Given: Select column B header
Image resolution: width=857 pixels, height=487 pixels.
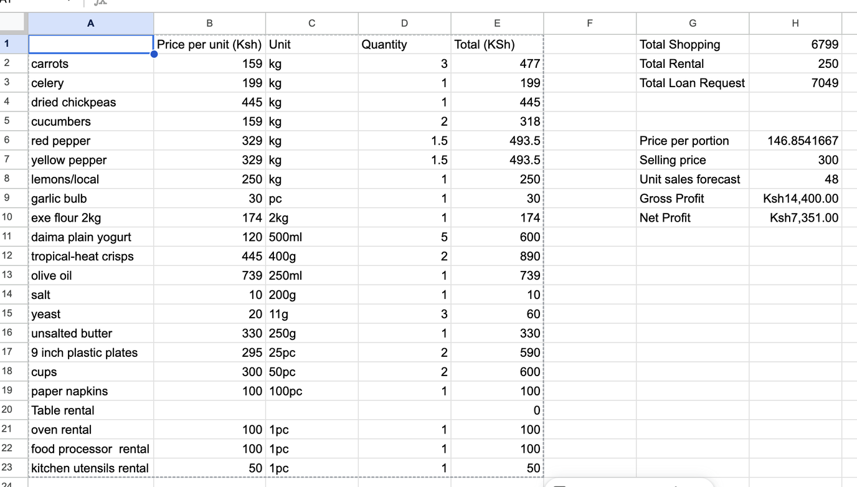Looking at the screenshot, I should tap(209, 23).
